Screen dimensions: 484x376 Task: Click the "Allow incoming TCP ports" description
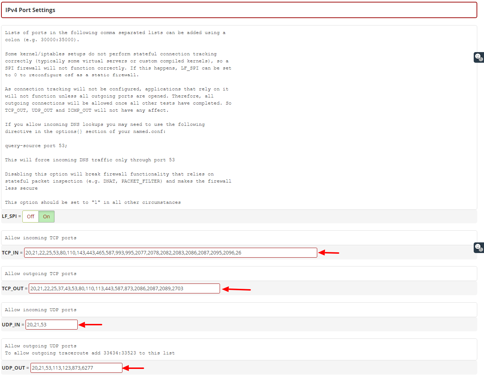[41, 238]
